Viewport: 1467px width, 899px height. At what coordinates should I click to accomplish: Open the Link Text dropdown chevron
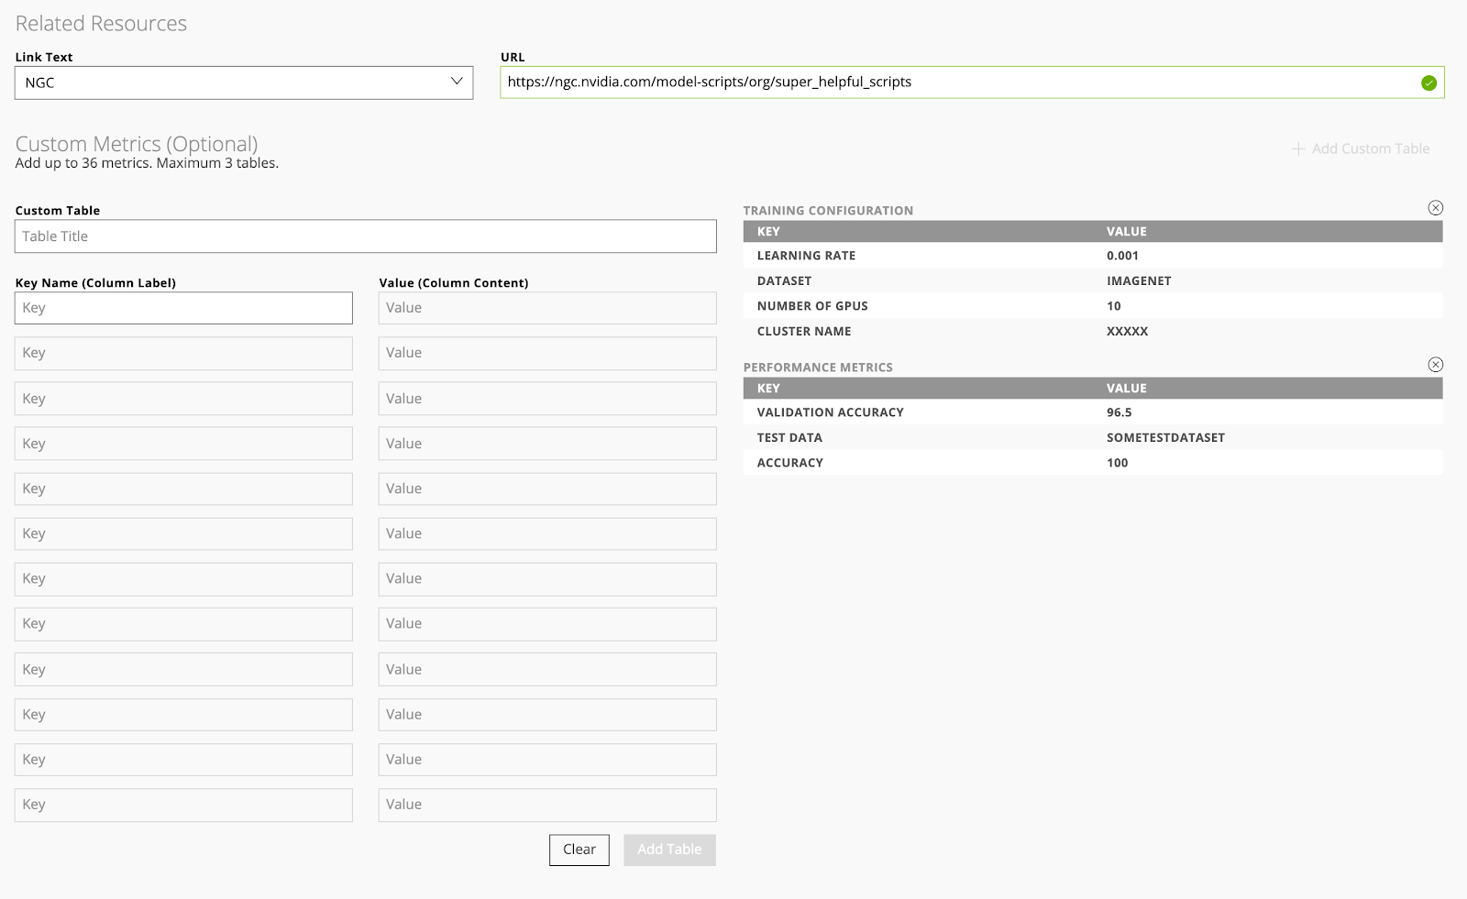coord(457,82)
